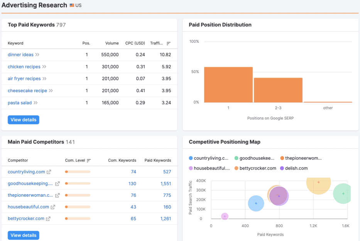Open bettycrocker.com external link icon
The width and height of the screenshot is (360, 241).
pyautogui.click(x=48, y=219)
